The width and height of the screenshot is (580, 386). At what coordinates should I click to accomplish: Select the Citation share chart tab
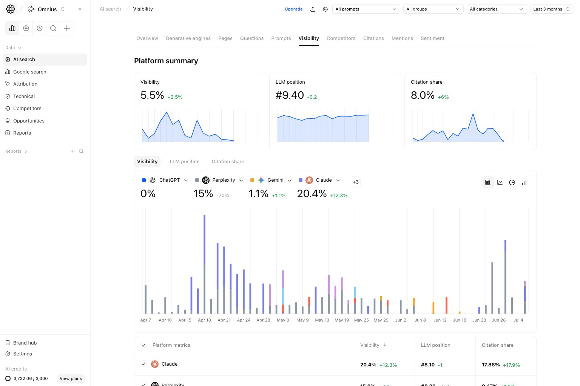[228, 162]
